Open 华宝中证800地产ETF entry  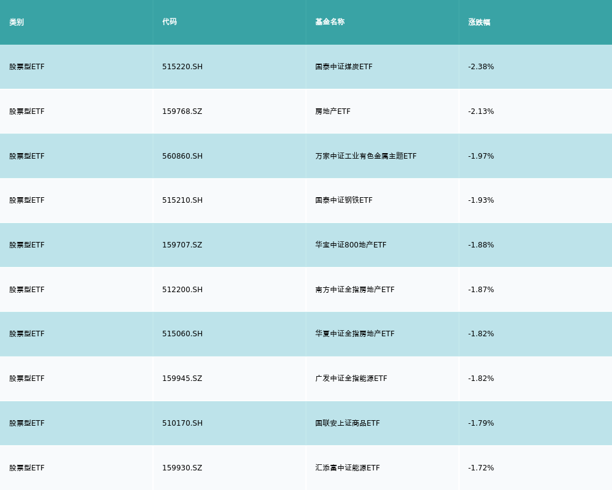[351, 245]
